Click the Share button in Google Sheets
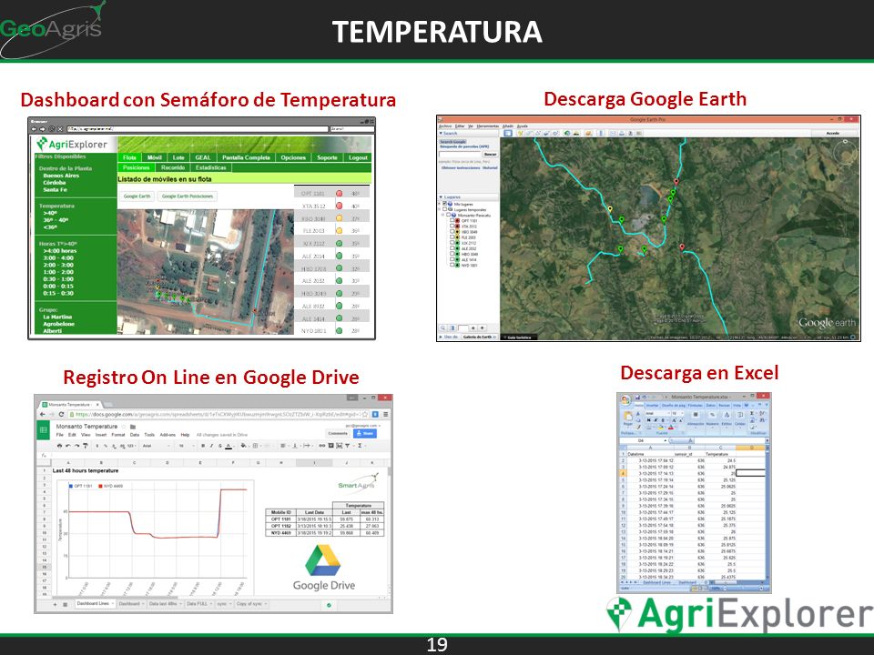This screenshot has height=655, width=874. [365, 433]
